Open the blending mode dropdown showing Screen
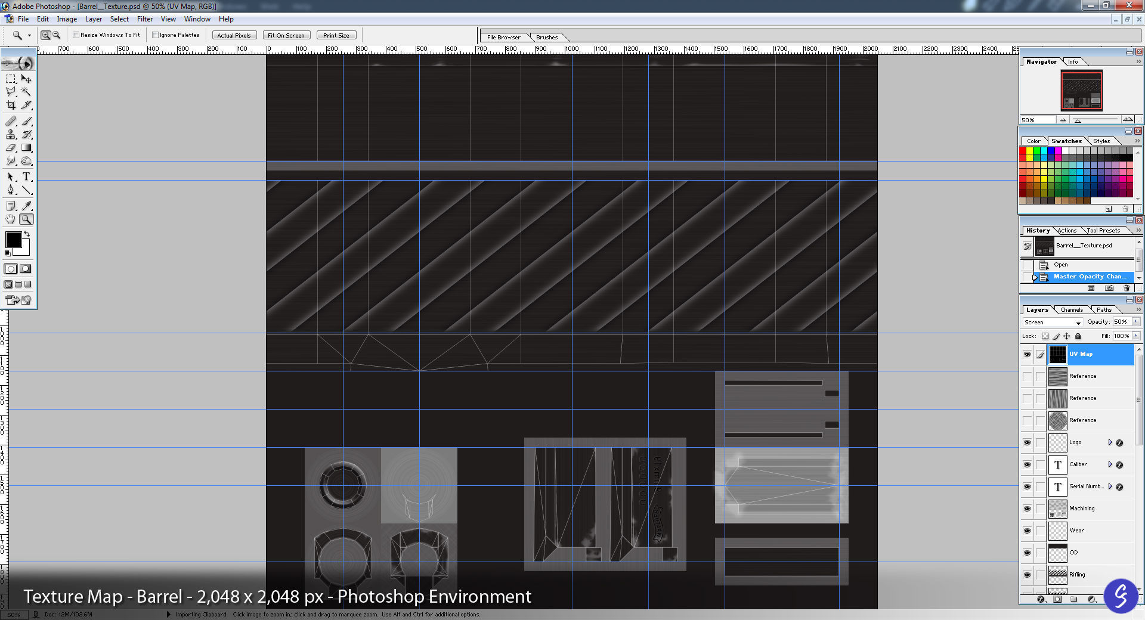 click(x=1052, y=322)
